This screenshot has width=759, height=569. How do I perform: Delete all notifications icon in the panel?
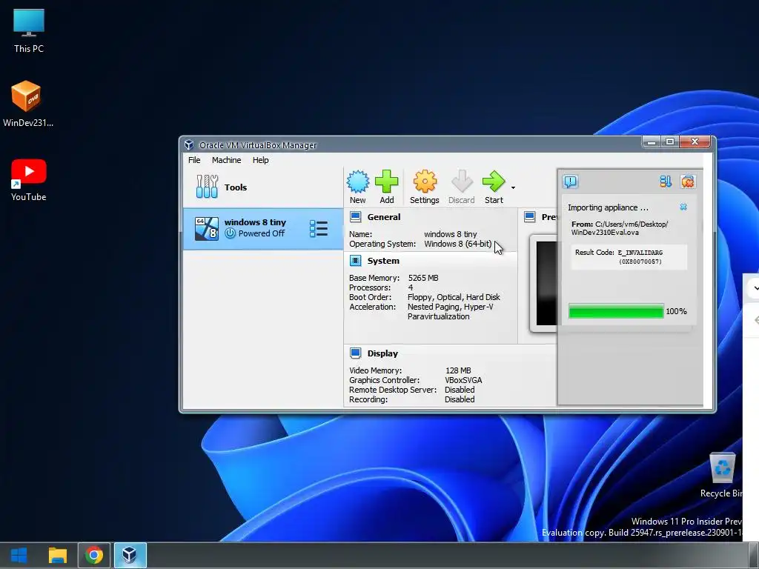pyautogui.click(x=687, y=182)
